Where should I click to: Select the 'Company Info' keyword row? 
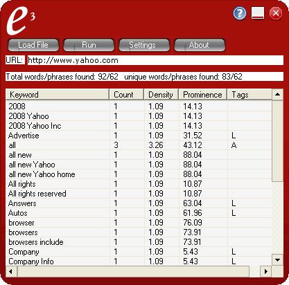[139, 261]
